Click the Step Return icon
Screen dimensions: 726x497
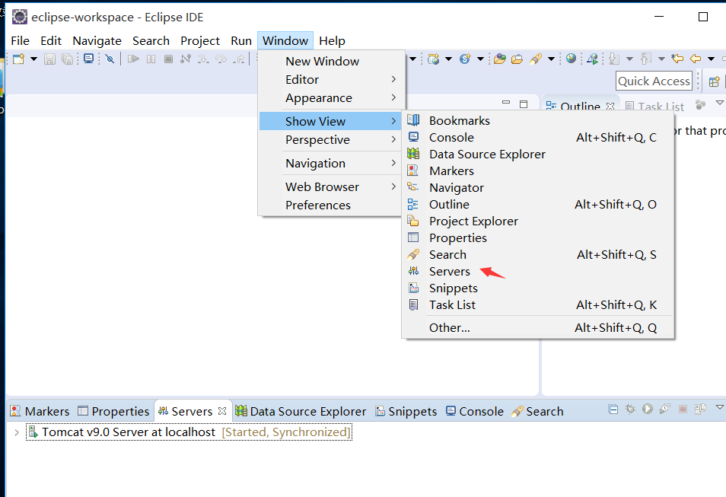click(240, 59)
